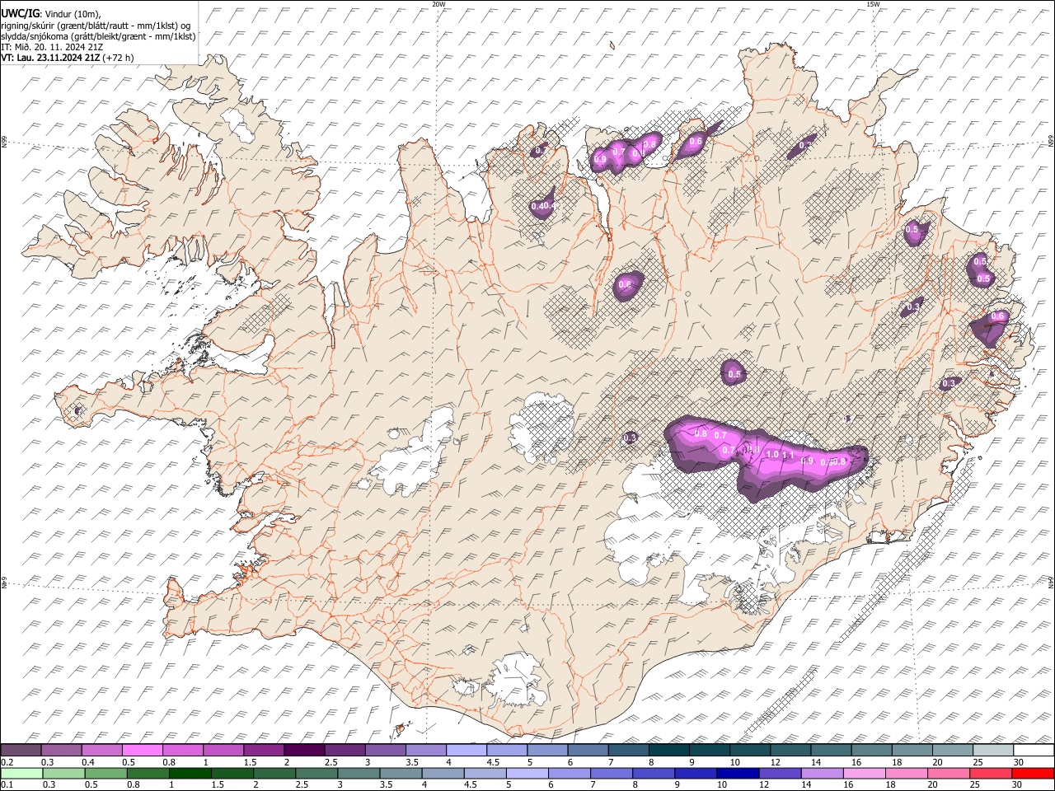Click the "1.0" snowfall value on the map
The image size is (1055, 791).
pyautogui.click(x=772, y=455)
